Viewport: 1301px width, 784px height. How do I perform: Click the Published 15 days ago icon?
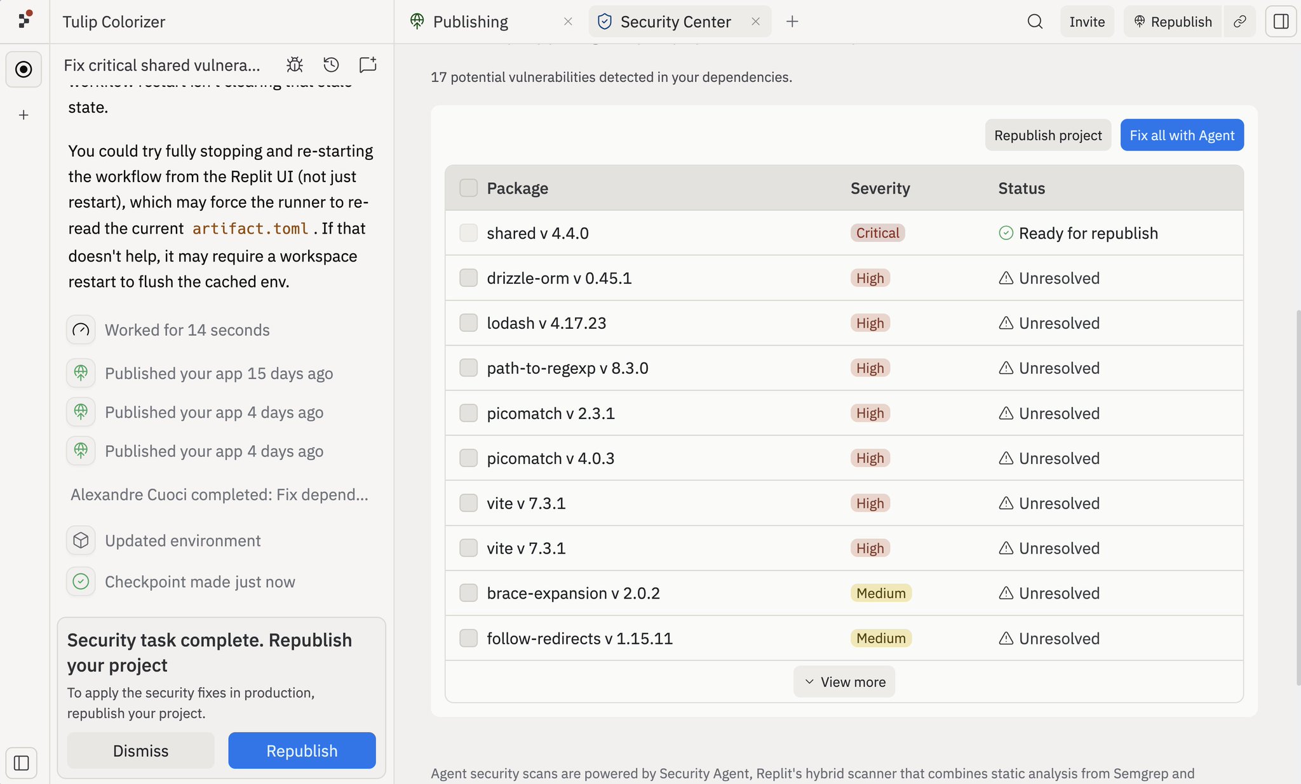pos(81,373)
